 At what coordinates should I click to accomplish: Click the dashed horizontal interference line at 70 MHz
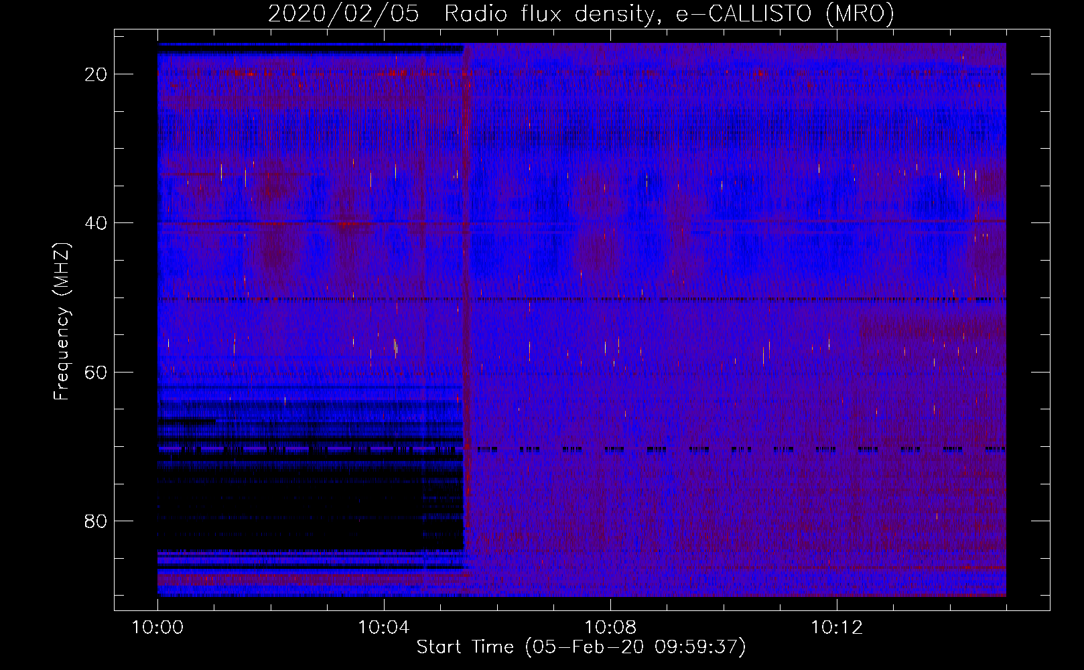582,450
